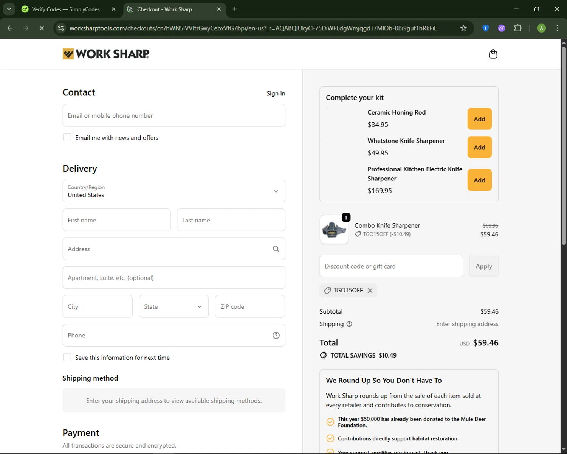Close the Checkout Work Sharp tab
Screen dimensions: 567x454
[219, 9]
